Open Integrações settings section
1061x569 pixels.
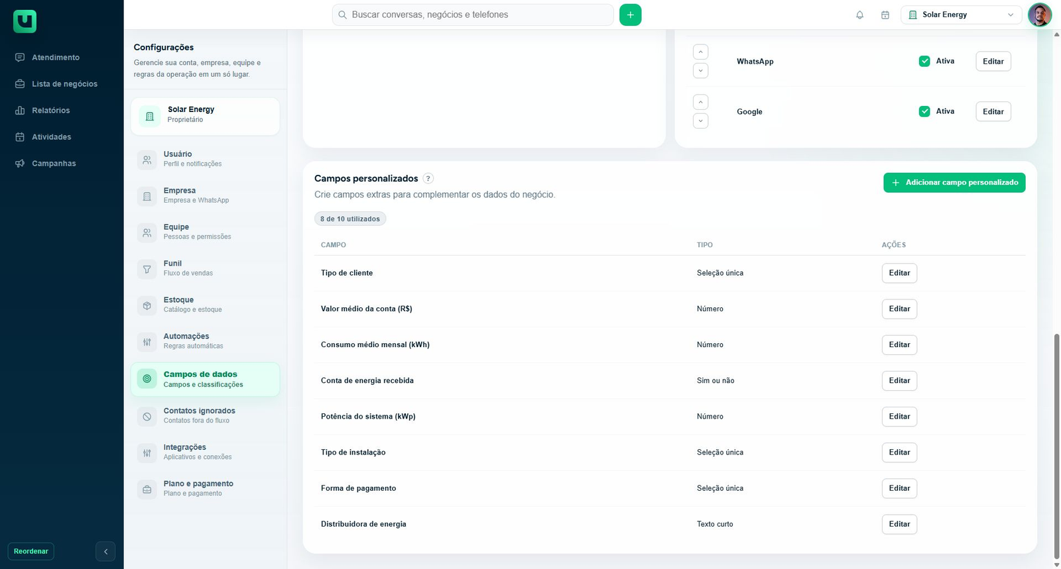click(205, 452)
